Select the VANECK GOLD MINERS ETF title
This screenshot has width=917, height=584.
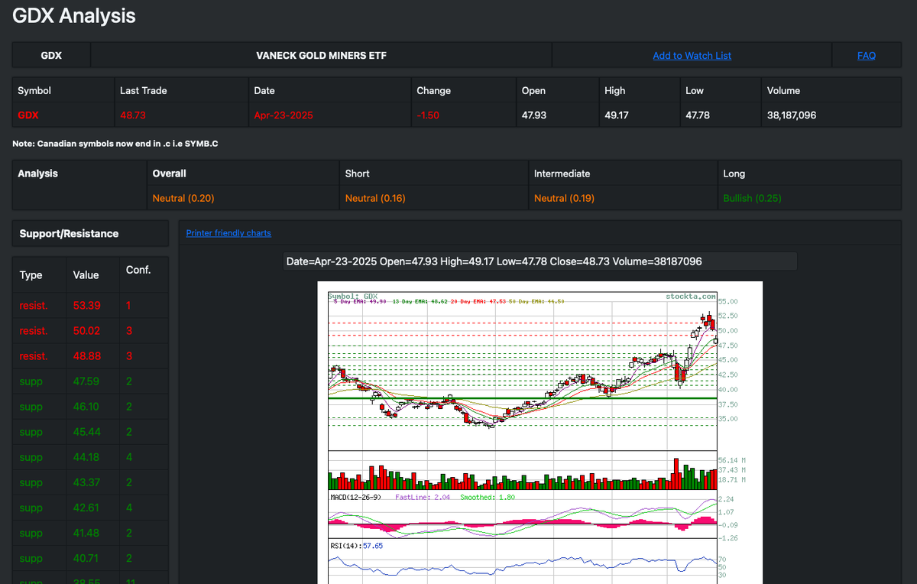pos(321,56)
